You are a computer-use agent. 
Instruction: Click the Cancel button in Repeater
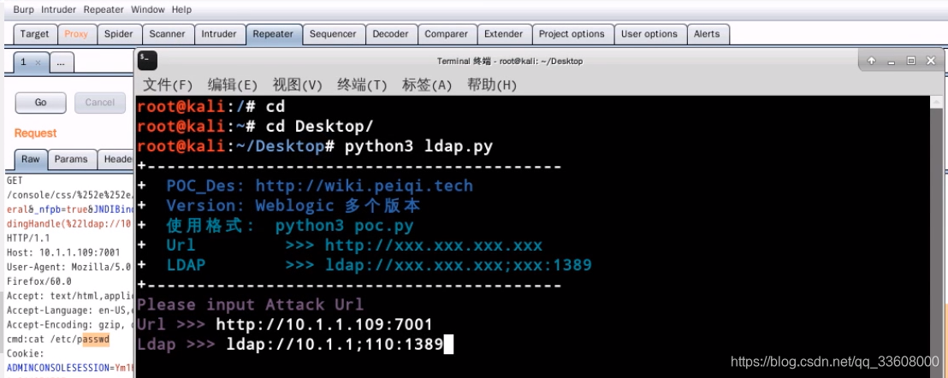coord(100,103)
